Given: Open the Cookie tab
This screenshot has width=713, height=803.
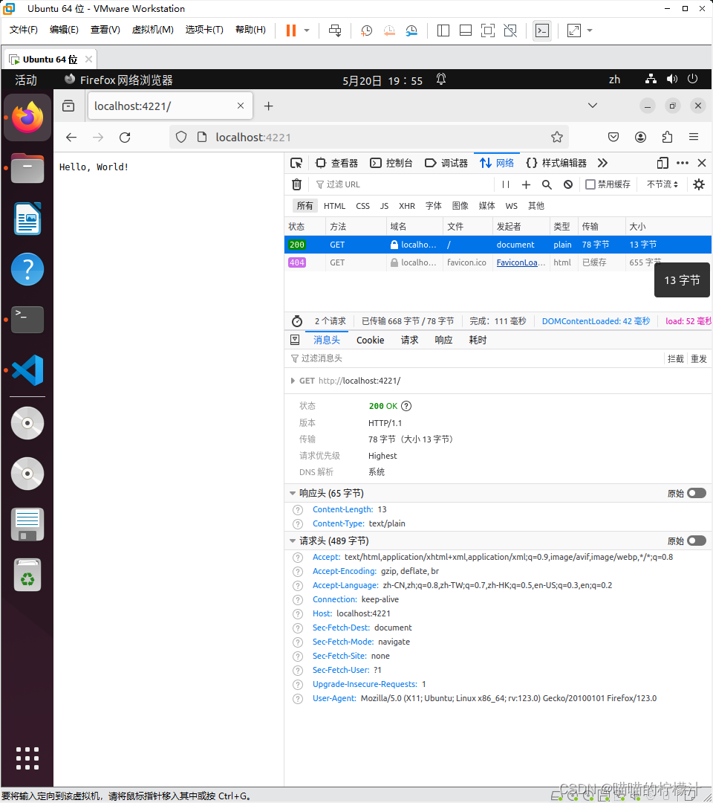Looking at the screenshot, I should [370, 340].
